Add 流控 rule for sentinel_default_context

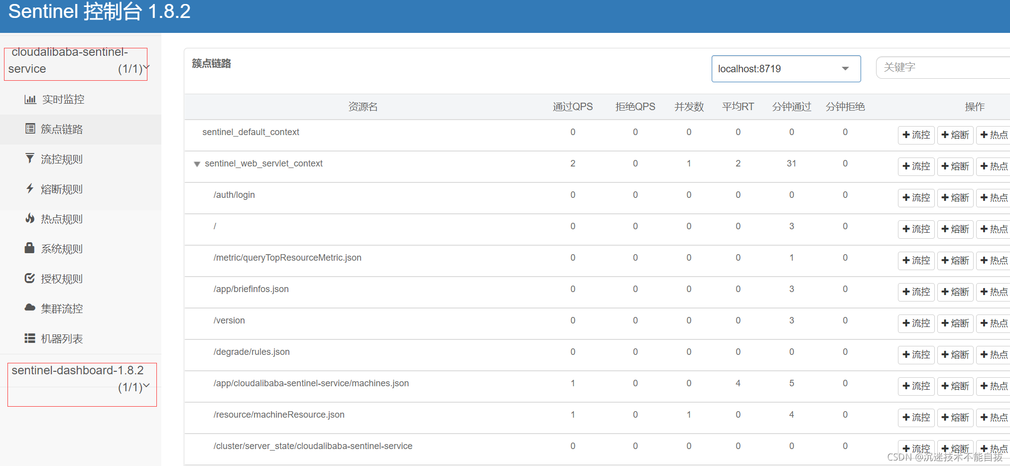[916, 135]
